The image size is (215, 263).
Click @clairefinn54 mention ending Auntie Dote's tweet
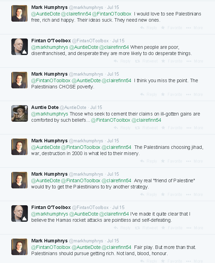click(x=146, y=120)
